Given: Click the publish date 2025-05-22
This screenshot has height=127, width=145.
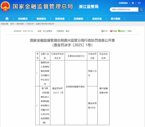Looking at the screenshot, I should pyautogui.click(x=28, y=31).
